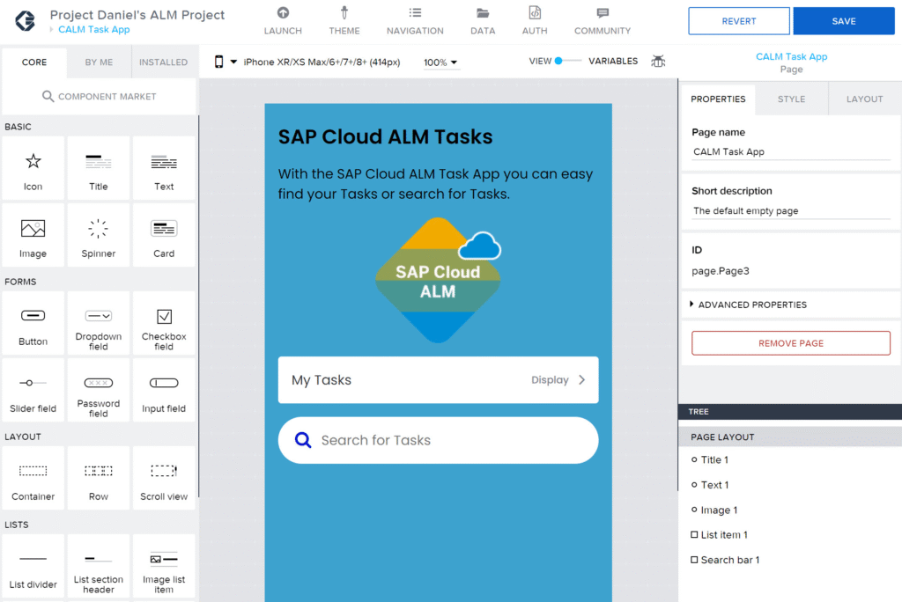Toggle the View / Variables switch
The height and width of the screenshot is (602, 902).
566,61
